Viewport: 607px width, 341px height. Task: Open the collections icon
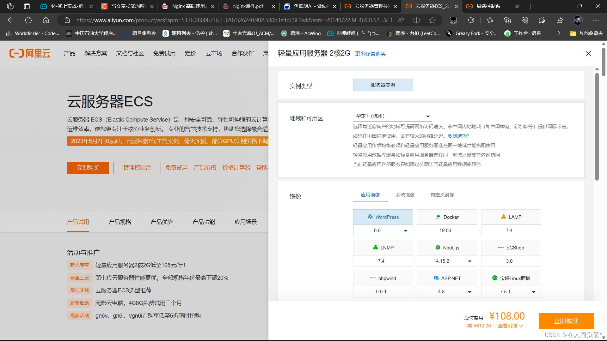(507, 20)
